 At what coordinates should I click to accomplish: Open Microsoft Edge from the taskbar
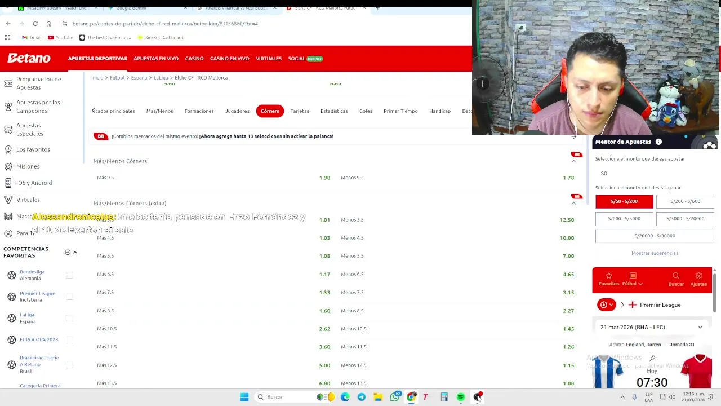(345, 397)
